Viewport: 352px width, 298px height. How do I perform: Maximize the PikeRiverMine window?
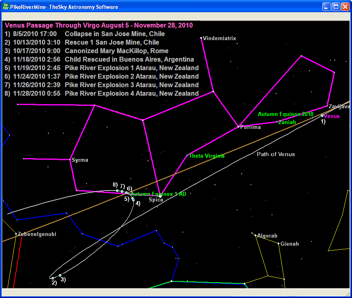pyautogui.click(x=336, y=7)
